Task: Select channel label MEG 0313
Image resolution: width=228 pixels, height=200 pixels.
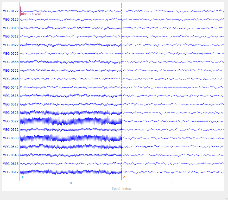Action: (11, 28)
